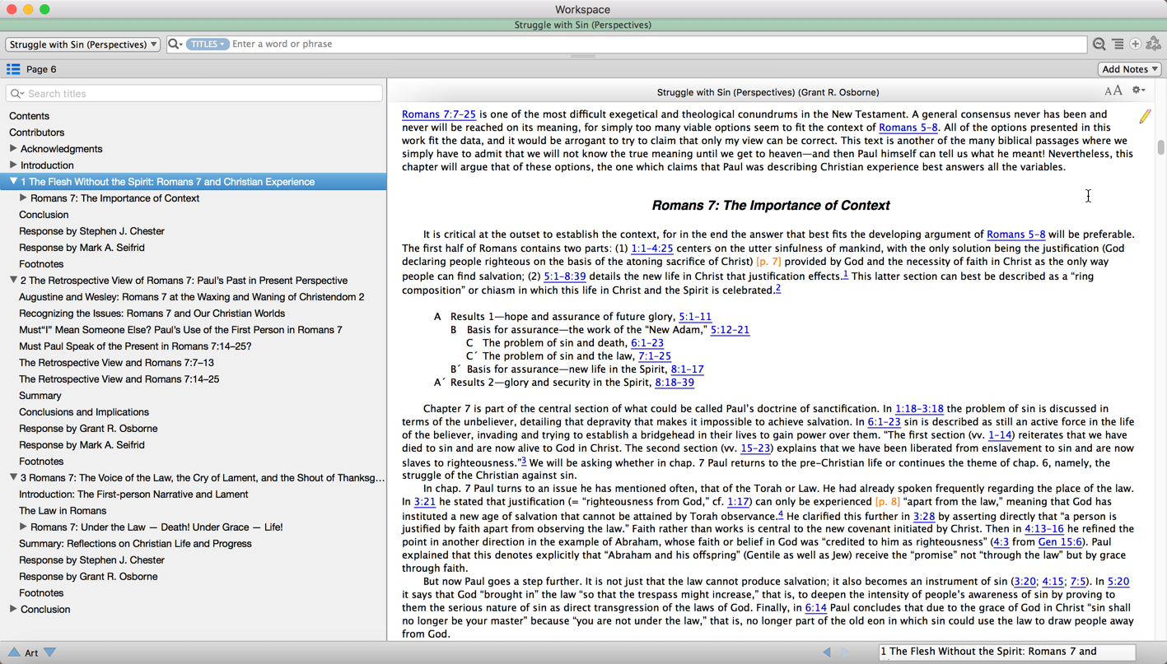Open Augustine and Wesley section
Screen dimensions: 1167x664
(191, 297)
